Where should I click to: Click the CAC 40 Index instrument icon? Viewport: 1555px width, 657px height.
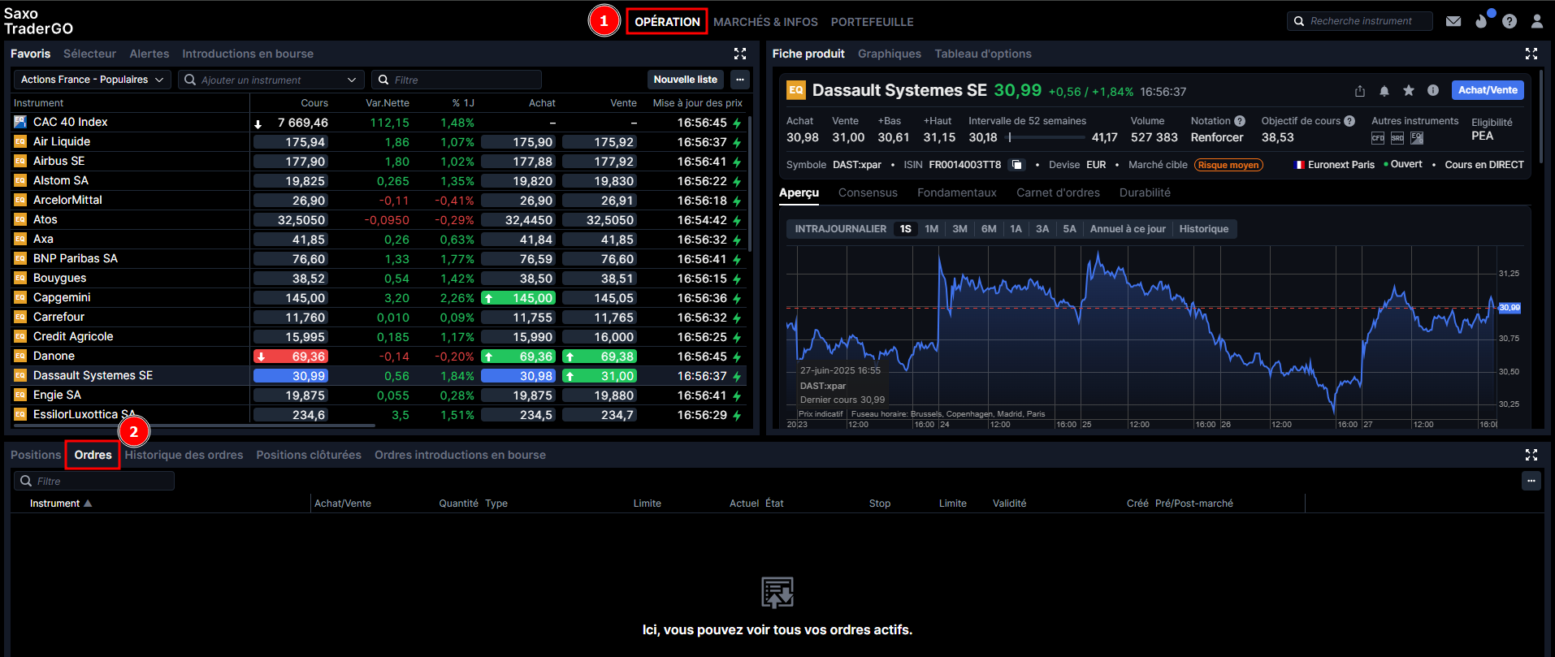(20, 122)
